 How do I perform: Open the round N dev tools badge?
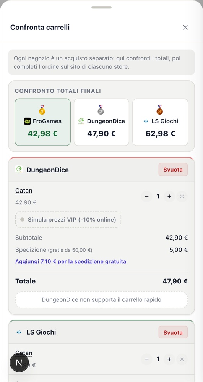pos(19,363)
